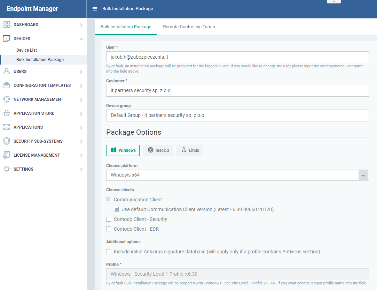Click the User email input field
The height and width of the screenshot is (290, 377).
click(x=237, y=57)
